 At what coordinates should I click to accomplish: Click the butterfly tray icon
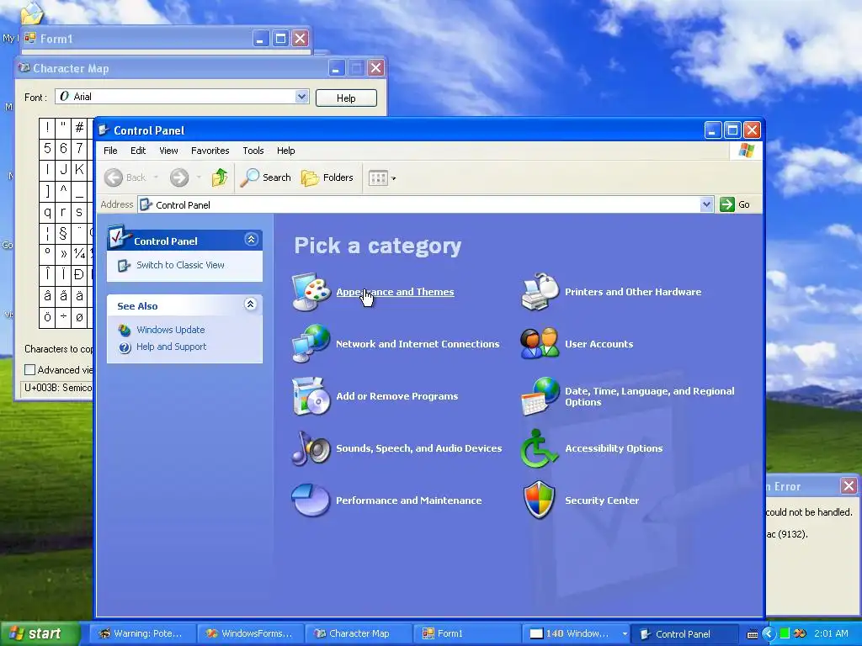pyautogui.click(x=801, y=633)
